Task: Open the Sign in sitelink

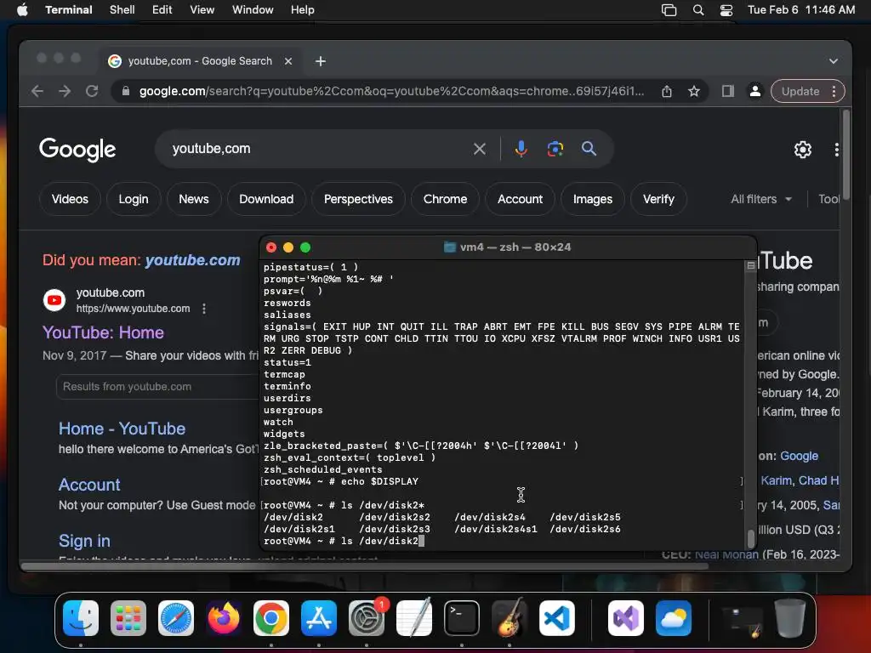Action: tap(84, 541)
